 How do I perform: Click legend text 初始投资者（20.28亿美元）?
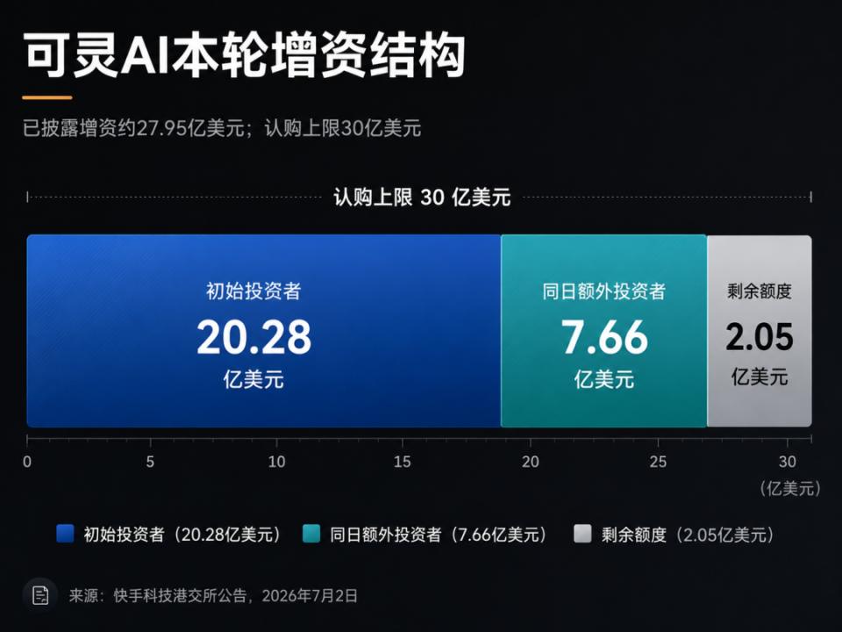(183, 535)
